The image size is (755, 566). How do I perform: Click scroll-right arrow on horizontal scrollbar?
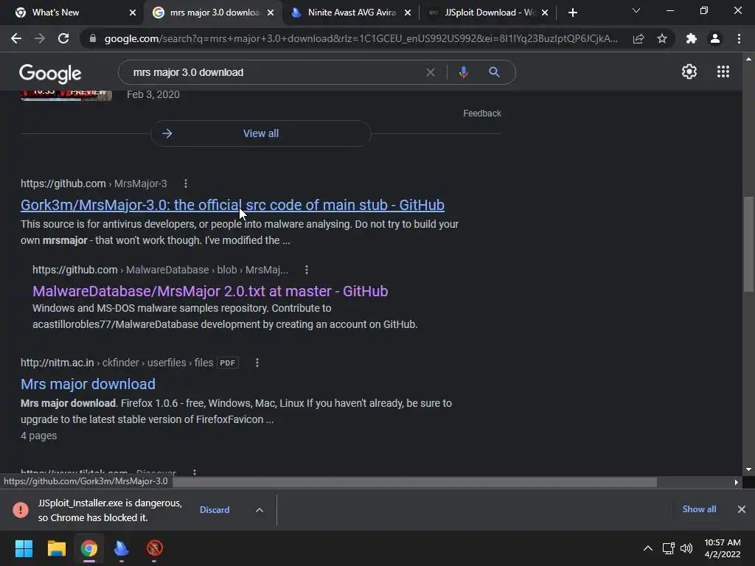click(x=737, y=482)
